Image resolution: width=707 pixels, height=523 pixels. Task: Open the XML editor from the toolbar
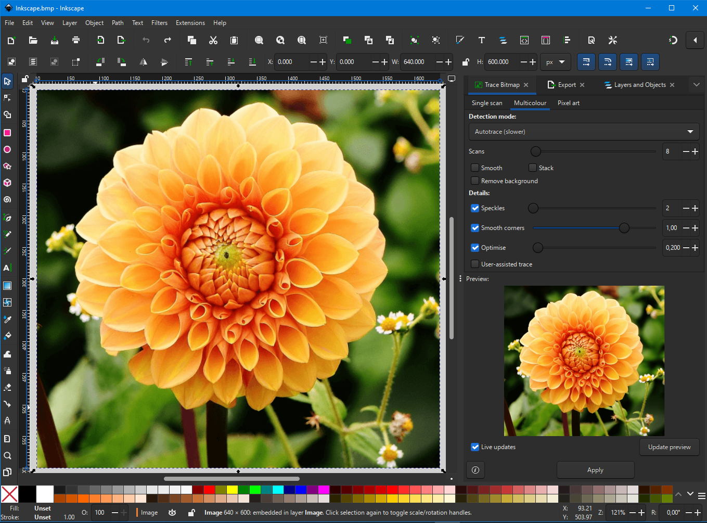524,40
